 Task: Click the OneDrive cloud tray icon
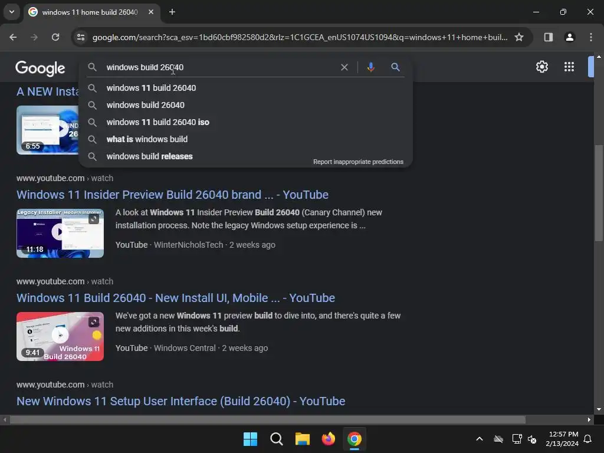498,439
